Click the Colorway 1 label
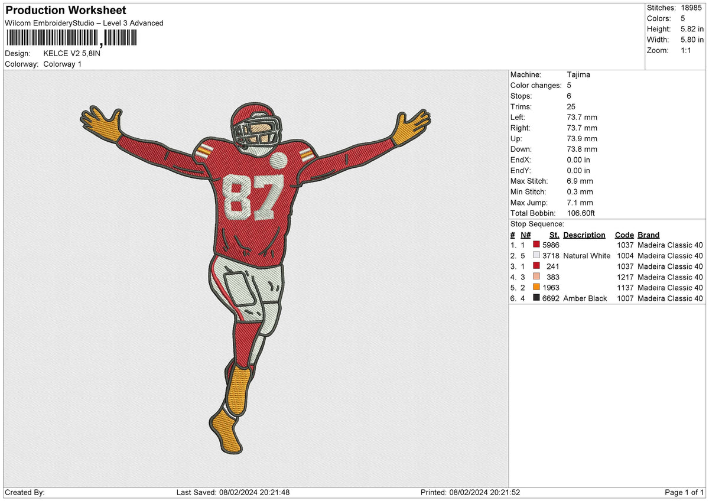This screenshot has width=709, height=501. 62,64
